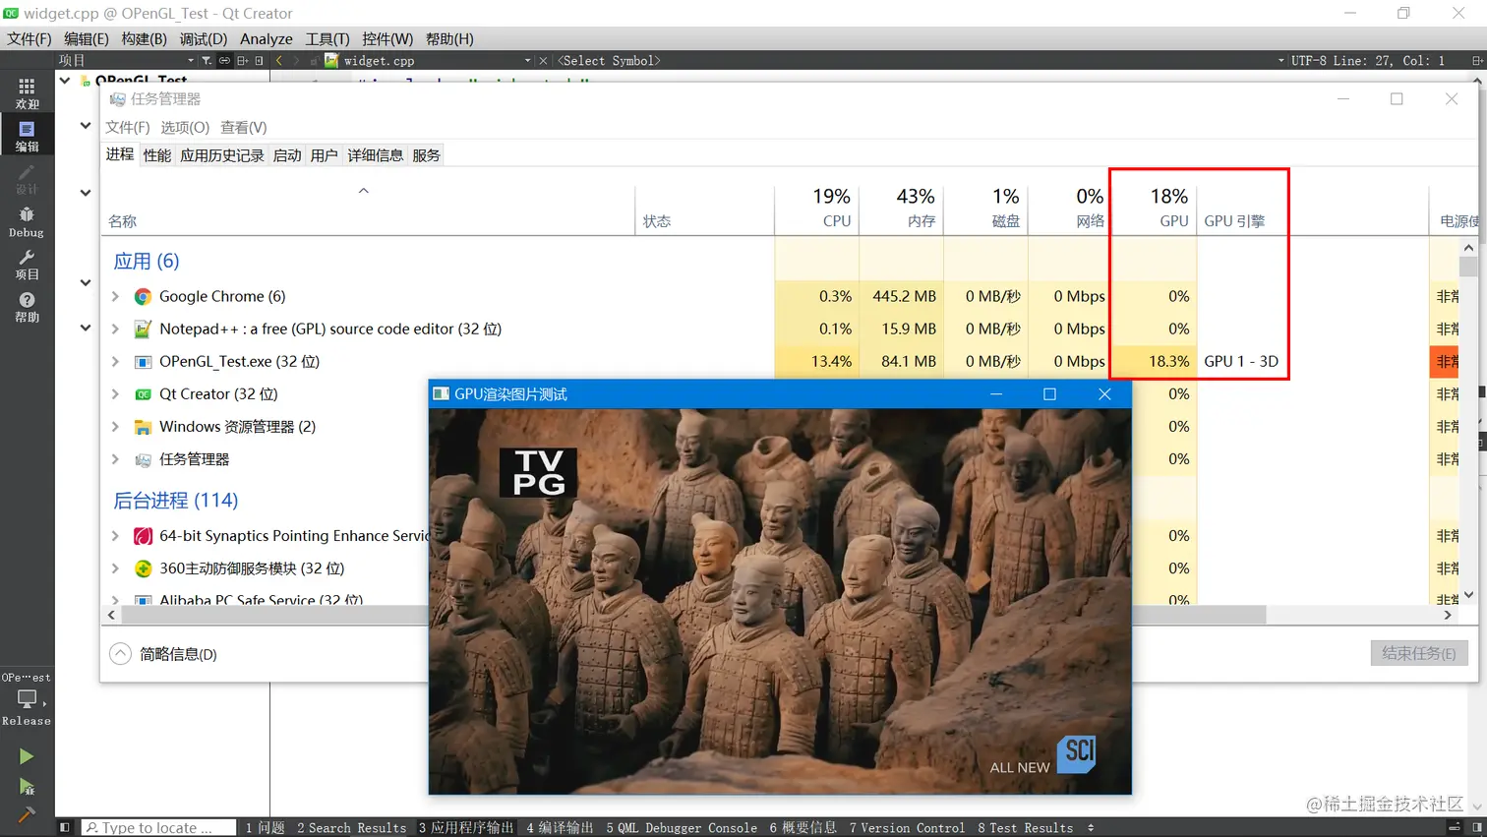Select the filter icon in the 项目 pane
This screenshot has height=837, width=1487.
pos(207,60)
